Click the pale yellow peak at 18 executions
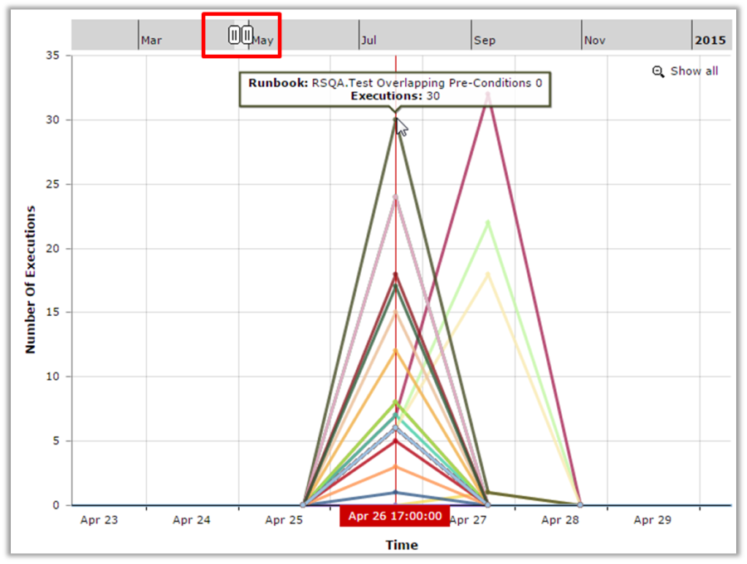The height and width of the screenshot is (564, 747). coord(488,274)
